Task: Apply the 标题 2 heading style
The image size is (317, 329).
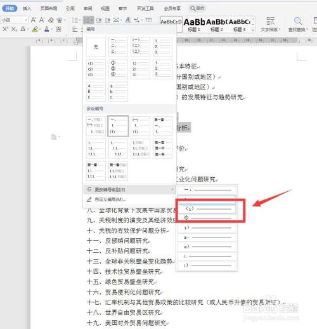Action: coord(216,25)
